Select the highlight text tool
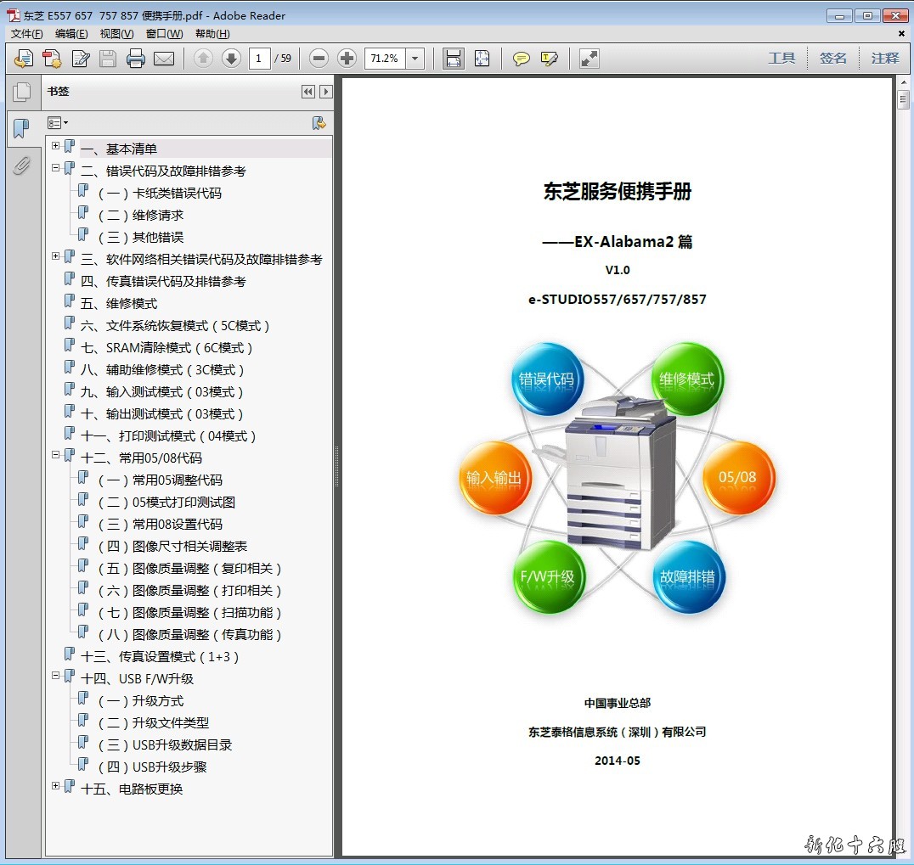The height and width of the screenshot is (865, 914). pyautogui.click(x=550, y=59)
